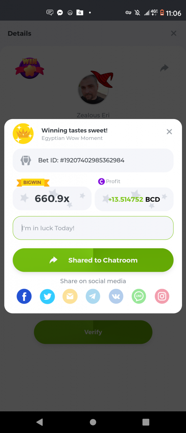This screenshot has height=433, width=186.
Task: Select the VK share icon
Action: [x=116, y=297]
